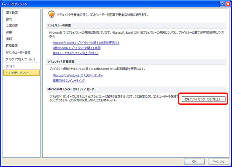Image resolution: width=232 pixels, height=167 pixels.
Task: Open Microsoft Excel のプライバシーに関する声明 link
Action: [86, 43]
